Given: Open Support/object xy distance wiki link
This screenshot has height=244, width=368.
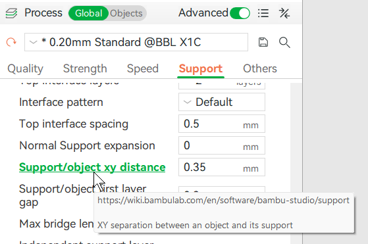Looking at the screenshot, I should click(92, 167).
